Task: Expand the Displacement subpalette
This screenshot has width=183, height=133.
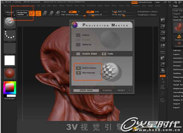Action: point(178,88)
